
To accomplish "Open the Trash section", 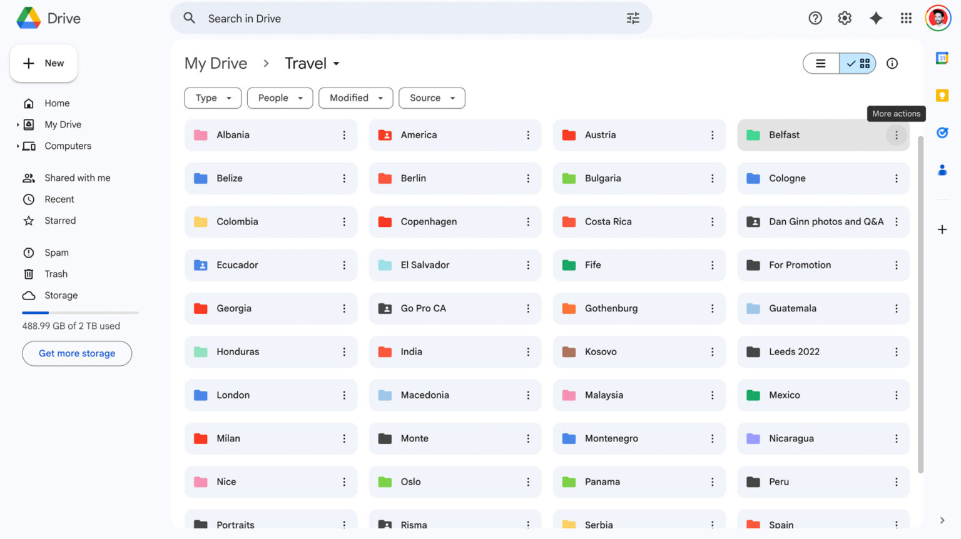I will point(56,274).
